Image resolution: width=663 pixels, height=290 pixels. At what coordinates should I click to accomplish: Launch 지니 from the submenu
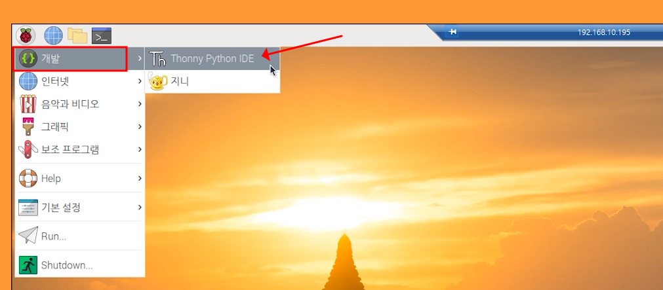click(212, 81)
